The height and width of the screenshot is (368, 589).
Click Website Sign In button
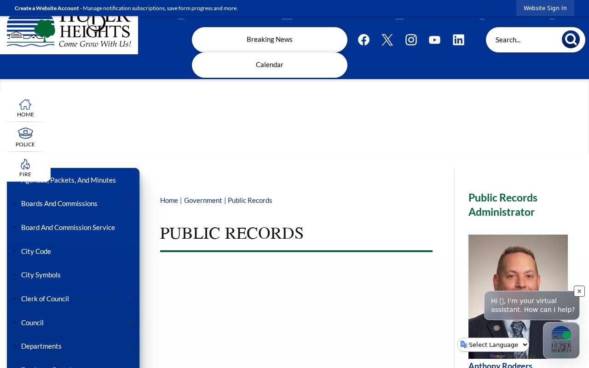tap(545, 8)
